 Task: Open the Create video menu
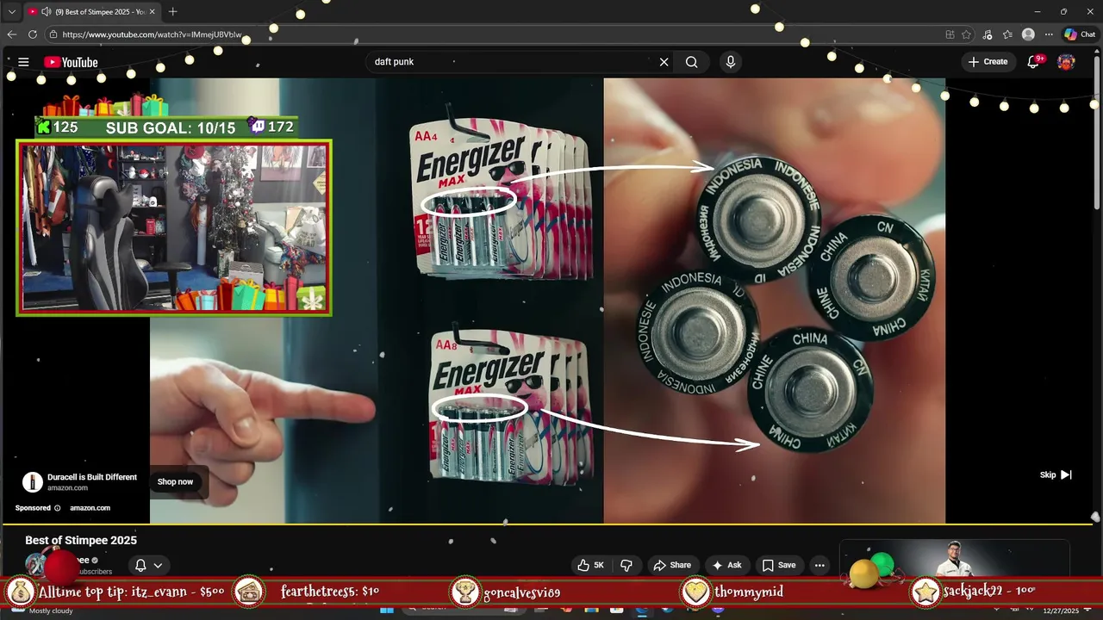(988, 62)
